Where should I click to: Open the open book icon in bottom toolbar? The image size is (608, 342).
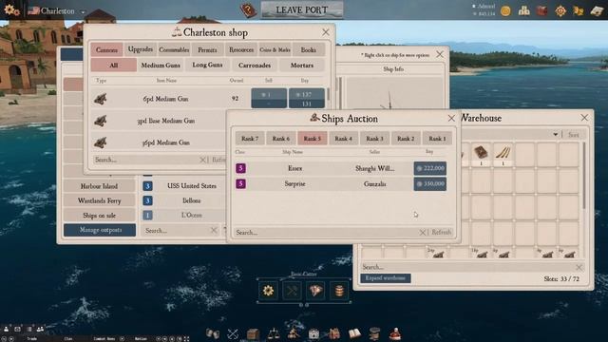pyautogui.click(x=354, y=333)
